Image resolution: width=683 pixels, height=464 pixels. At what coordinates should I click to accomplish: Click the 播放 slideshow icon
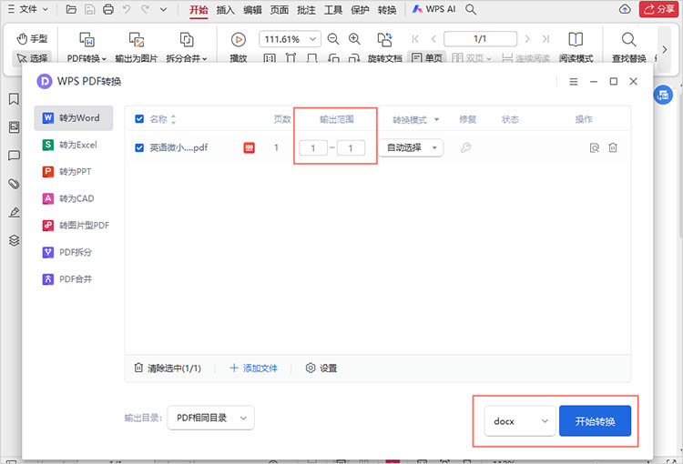[239, 40]
